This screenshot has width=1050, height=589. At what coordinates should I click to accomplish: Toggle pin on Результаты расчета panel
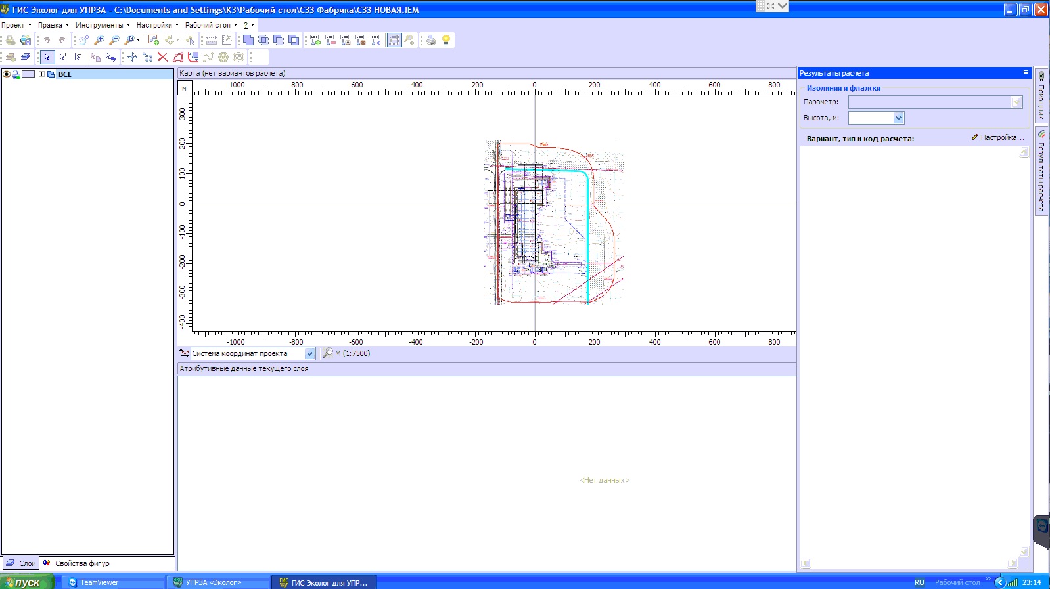tap(1025, 72)
